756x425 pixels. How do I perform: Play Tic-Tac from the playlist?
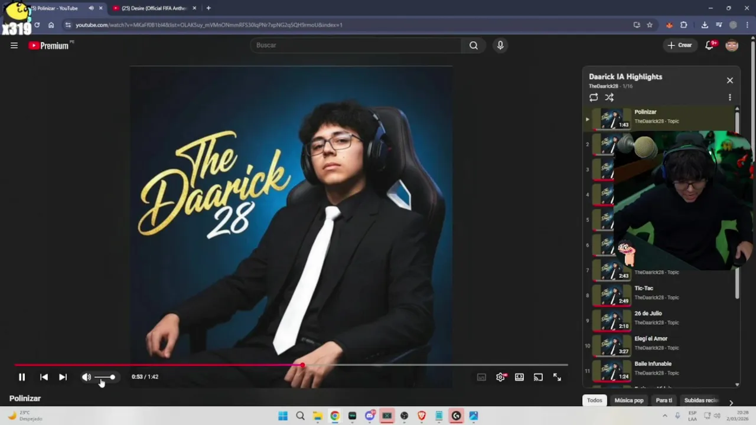coord(658,295)
